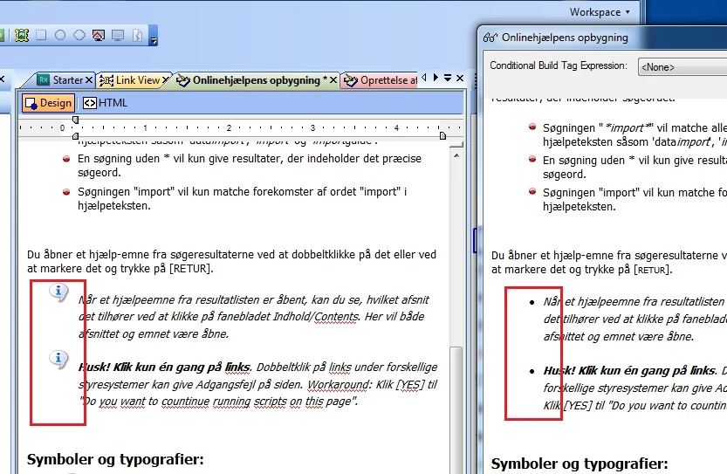Click the word "Contents" in the editor paragraph
Screen dimensions: 727x474
(x=336, y=317)
